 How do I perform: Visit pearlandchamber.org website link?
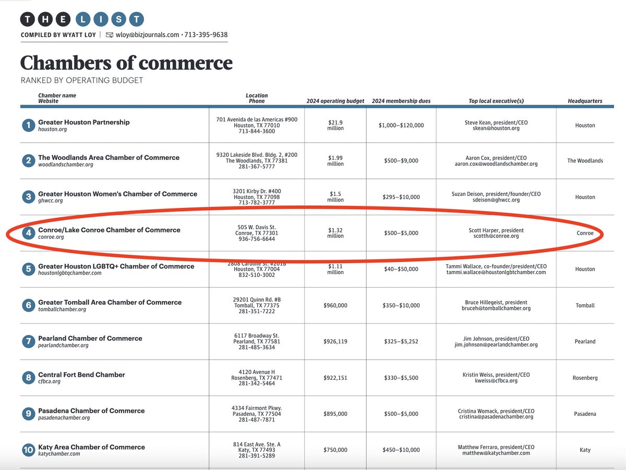63,345
